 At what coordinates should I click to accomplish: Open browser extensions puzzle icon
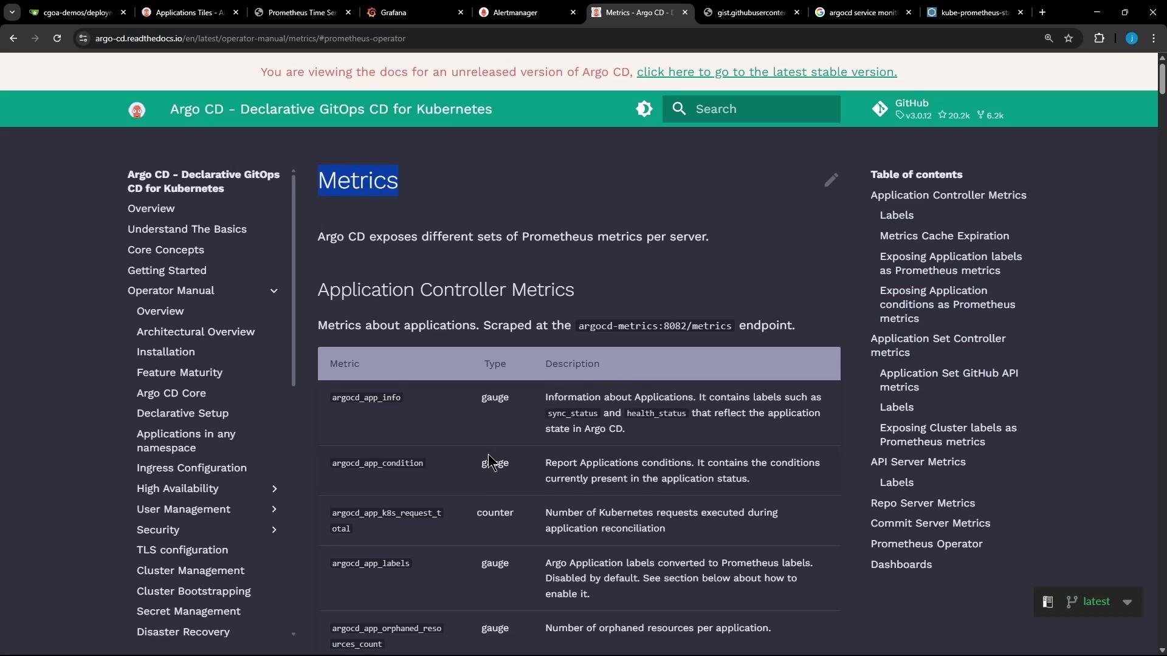1099,38
